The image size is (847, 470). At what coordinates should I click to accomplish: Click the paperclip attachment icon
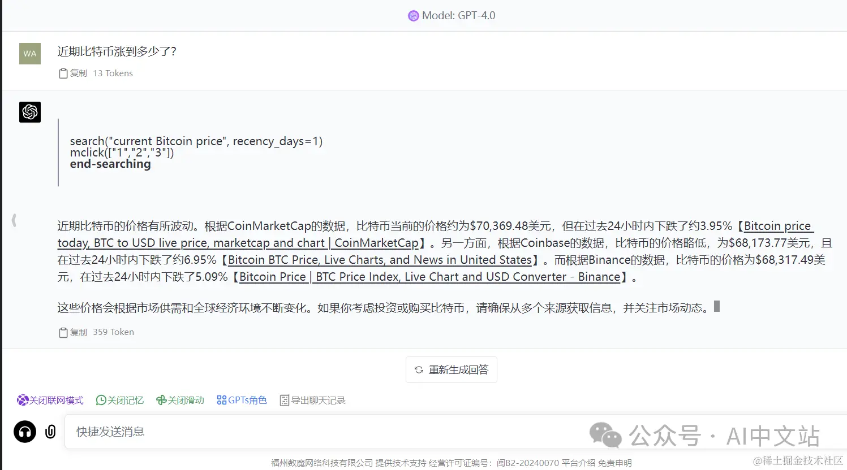point(50,432)
